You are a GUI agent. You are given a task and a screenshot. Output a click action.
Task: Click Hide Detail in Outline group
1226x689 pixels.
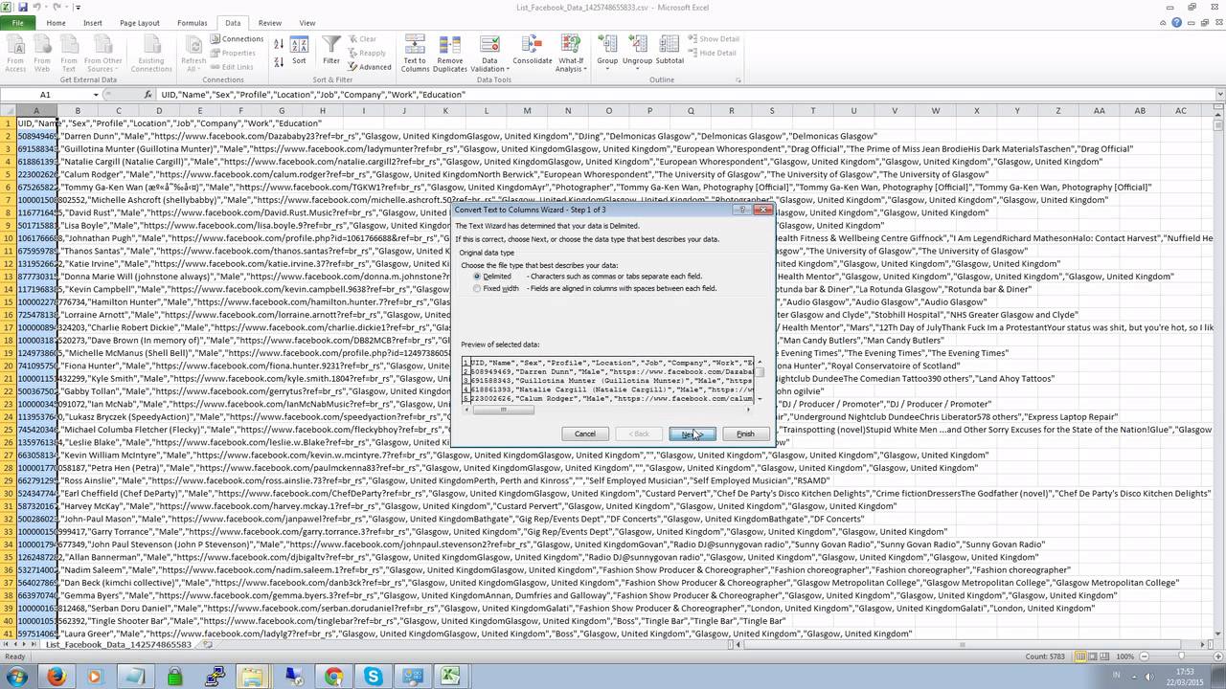[x=713, y=53]
